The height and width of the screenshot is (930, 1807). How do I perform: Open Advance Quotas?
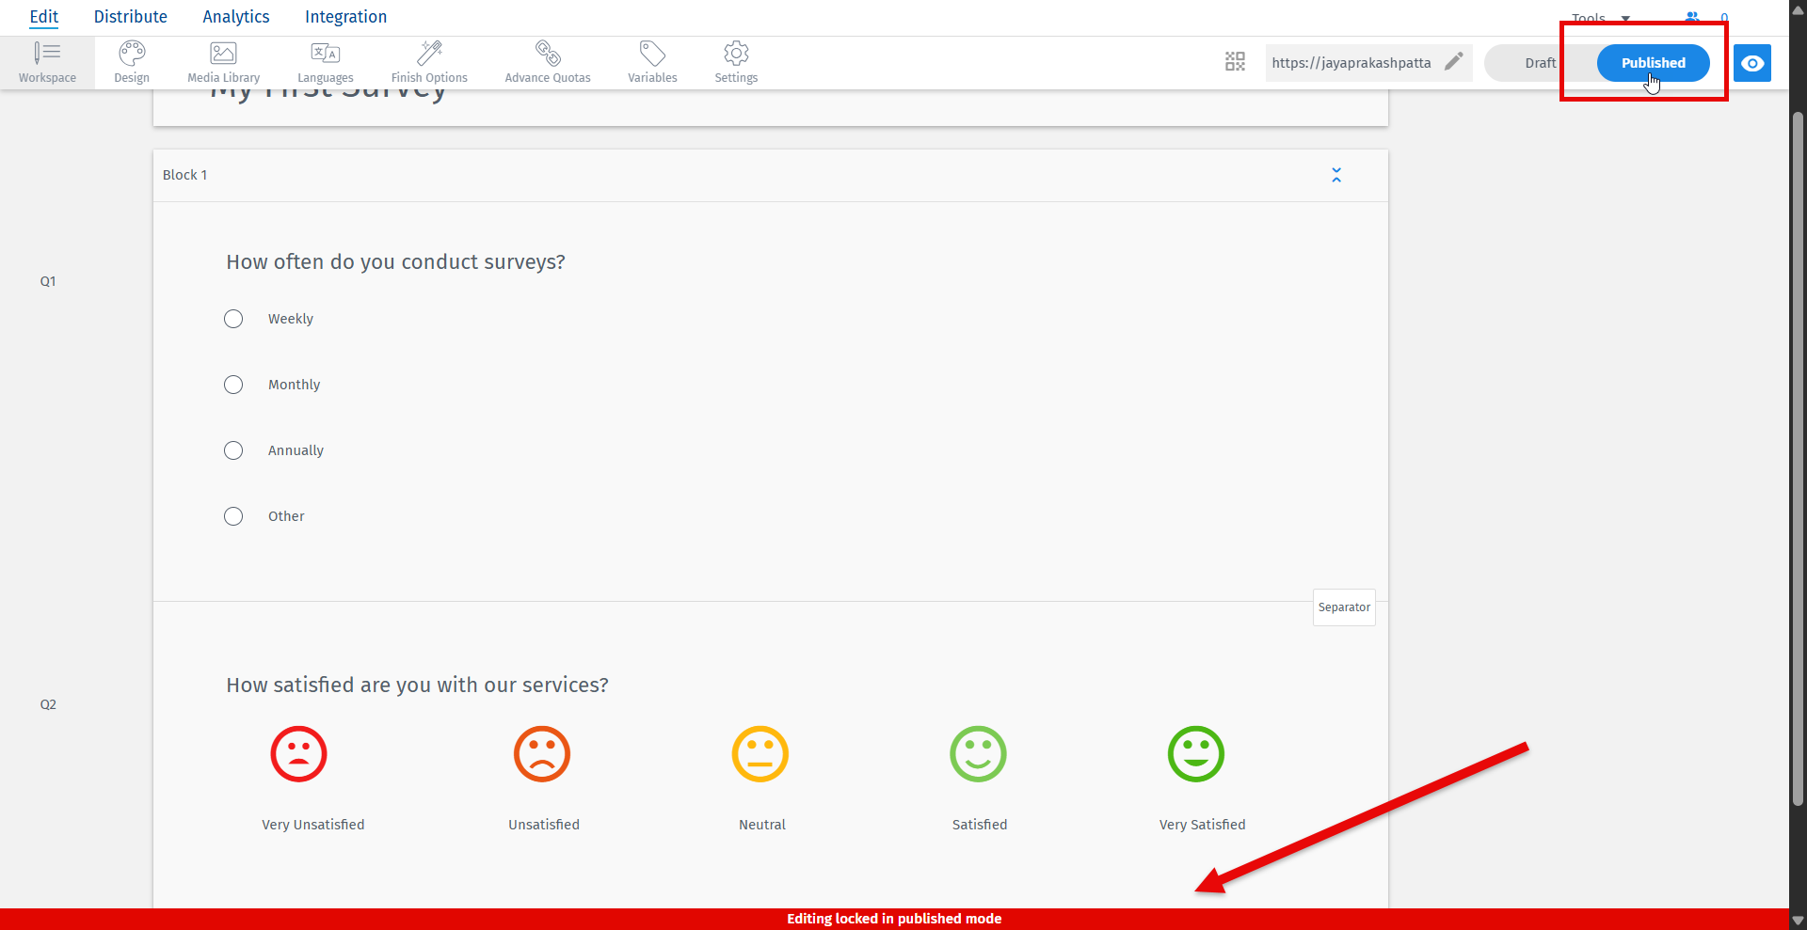point(548,62)
